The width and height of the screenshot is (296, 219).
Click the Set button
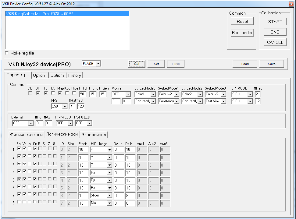coord(156,64)
